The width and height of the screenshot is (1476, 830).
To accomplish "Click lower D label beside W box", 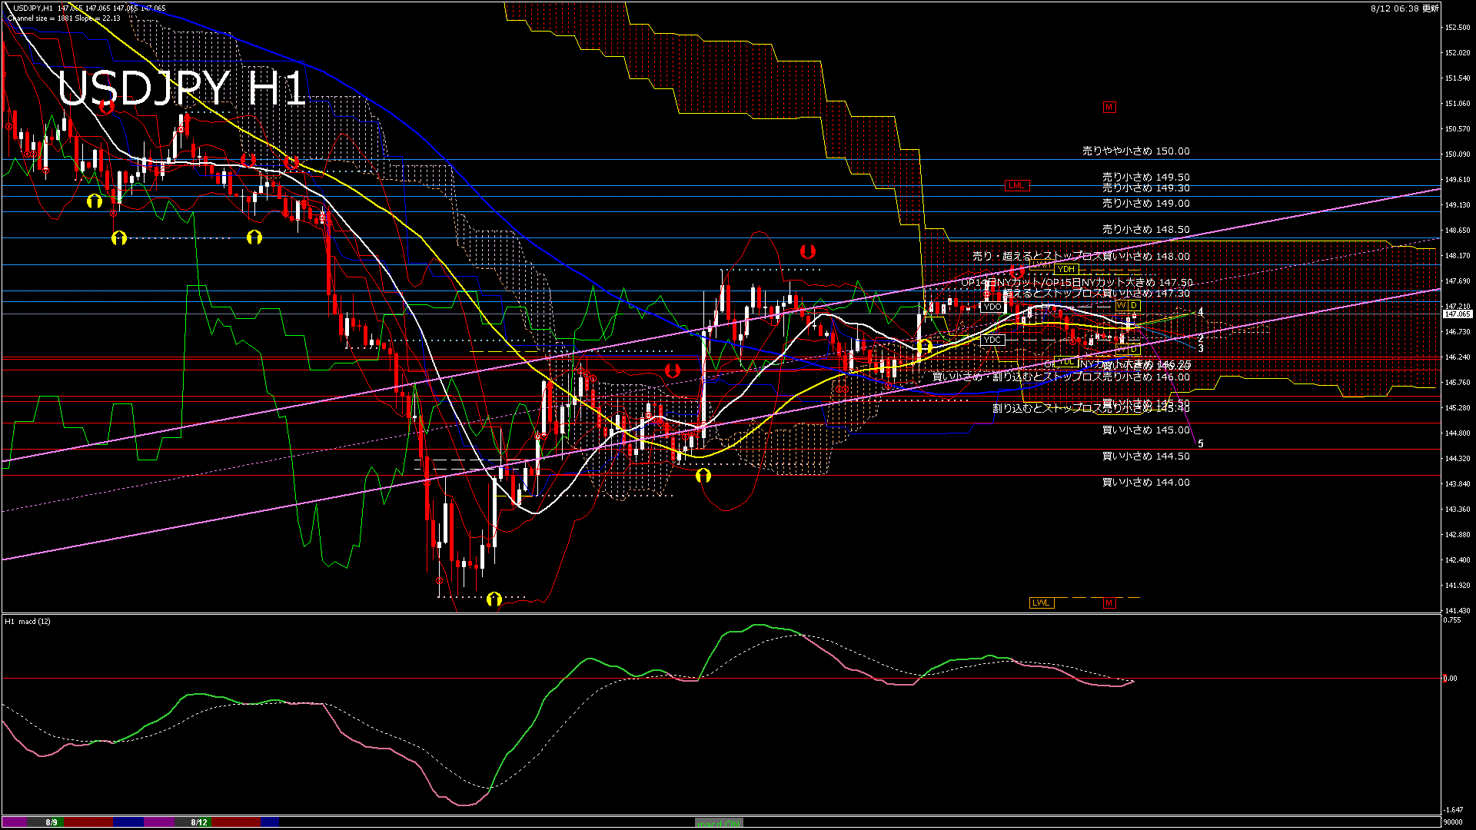I will pos(1133,350).
